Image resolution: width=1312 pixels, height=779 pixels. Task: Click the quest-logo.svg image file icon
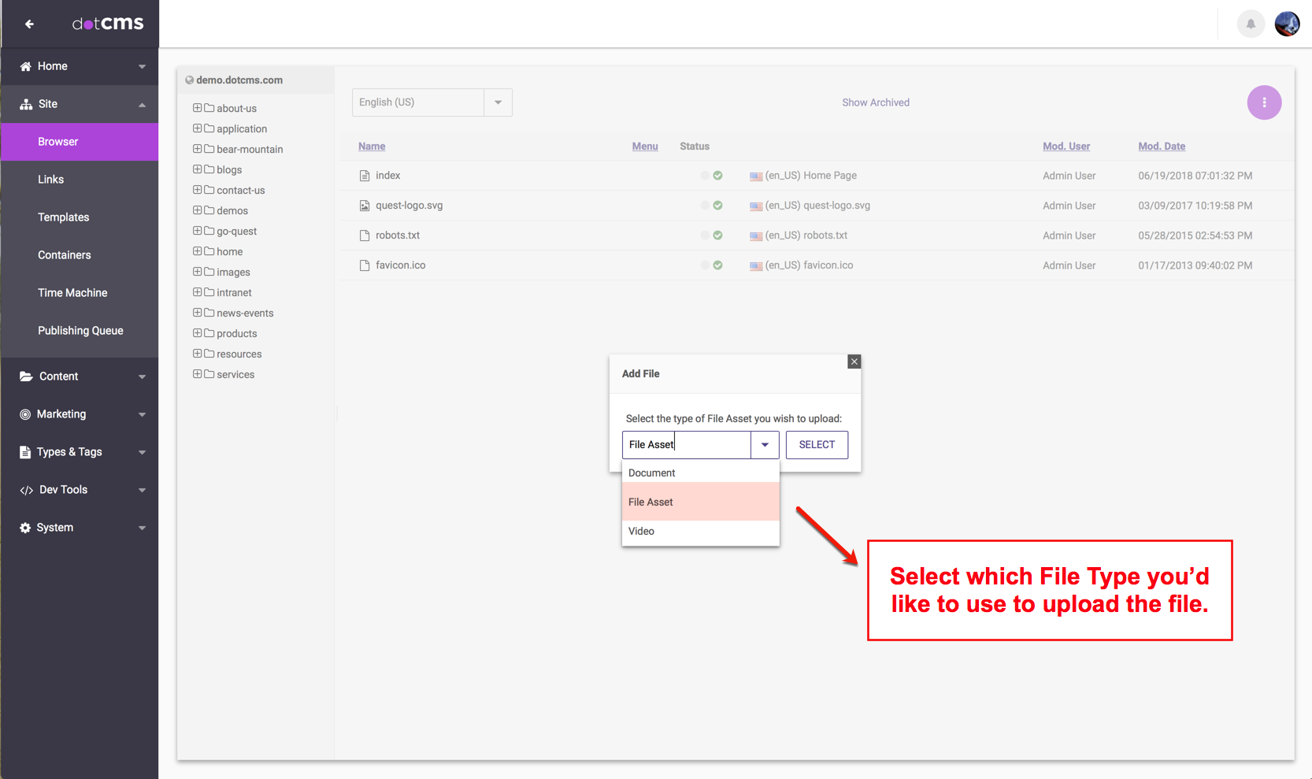tap(365, 206)
